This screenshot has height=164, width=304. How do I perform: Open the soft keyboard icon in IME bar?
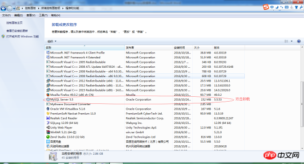click(287, 7)
